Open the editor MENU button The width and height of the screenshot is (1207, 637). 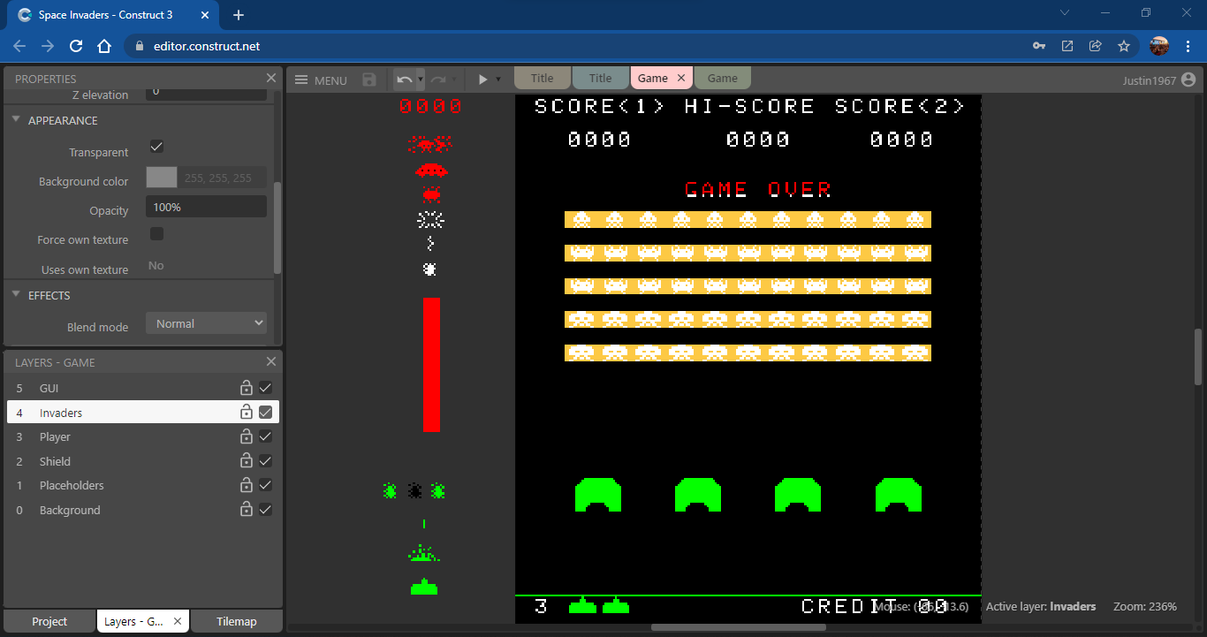pos(321,80)
